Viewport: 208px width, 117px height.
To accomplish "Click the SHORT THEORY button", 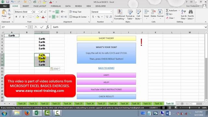I will (106, 38).
